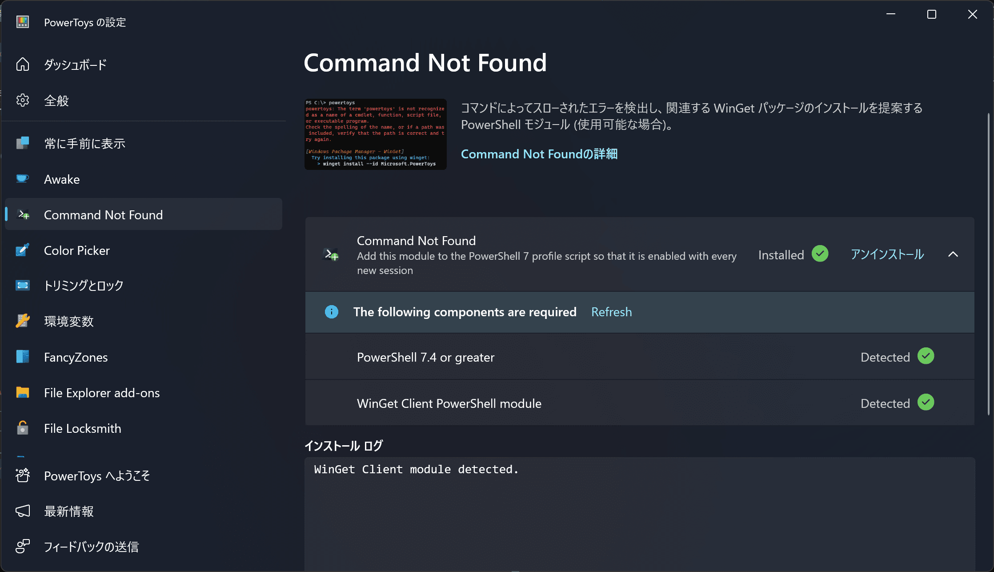This screenshot has height=572, width=994.
Task: Click the green check for WinGet Client module Detected
Action: (926, 402)
